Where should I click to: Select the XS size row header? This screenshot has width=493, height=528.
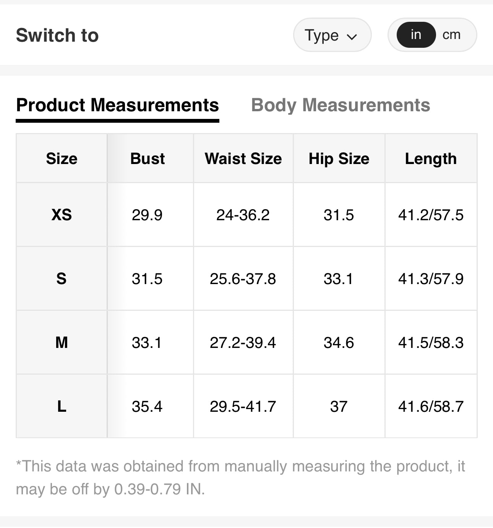(62, 215)
